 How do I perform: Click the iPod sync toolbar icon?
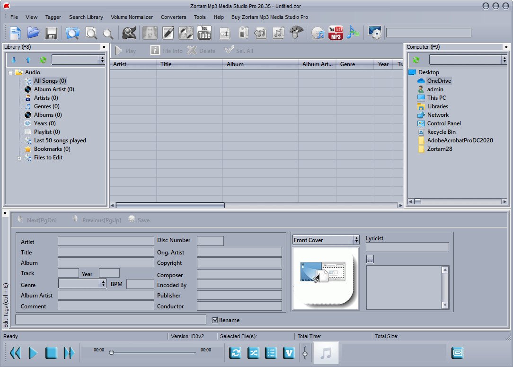(242, 33)
